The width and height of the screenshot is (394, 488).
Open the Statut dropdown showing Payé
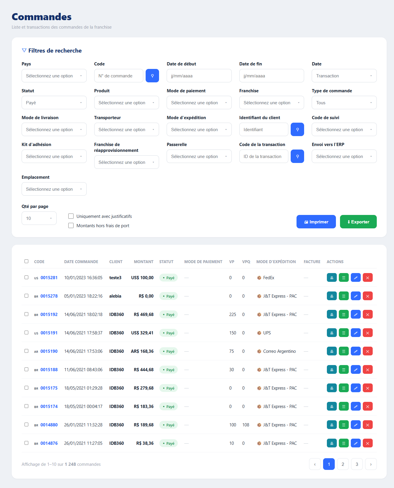point(54,103)
